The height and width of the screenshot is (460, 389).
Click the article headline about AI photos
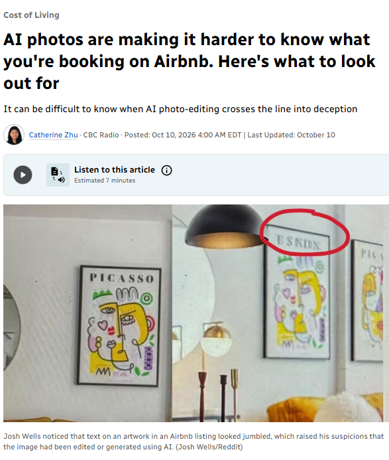pos(190,61)
